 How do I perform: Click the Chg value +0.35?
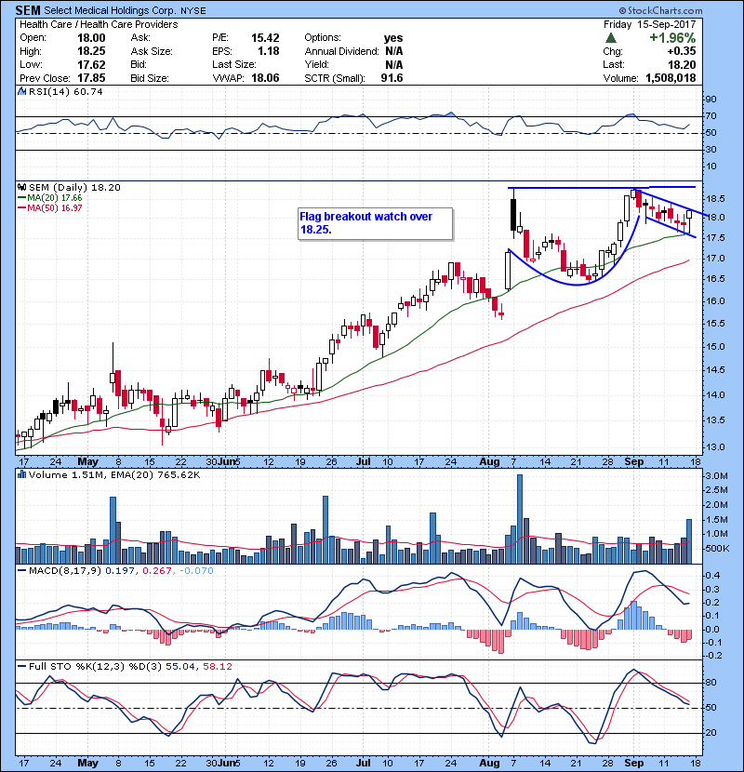(682, 51)
